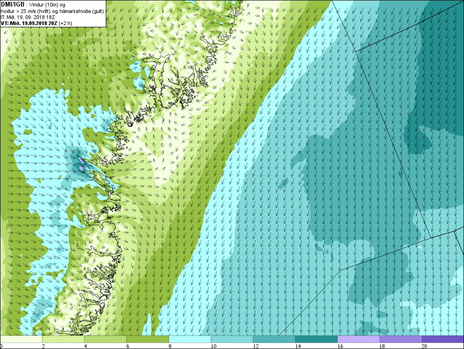
Task: Click the legend value '16'
Action: (340, 346)
